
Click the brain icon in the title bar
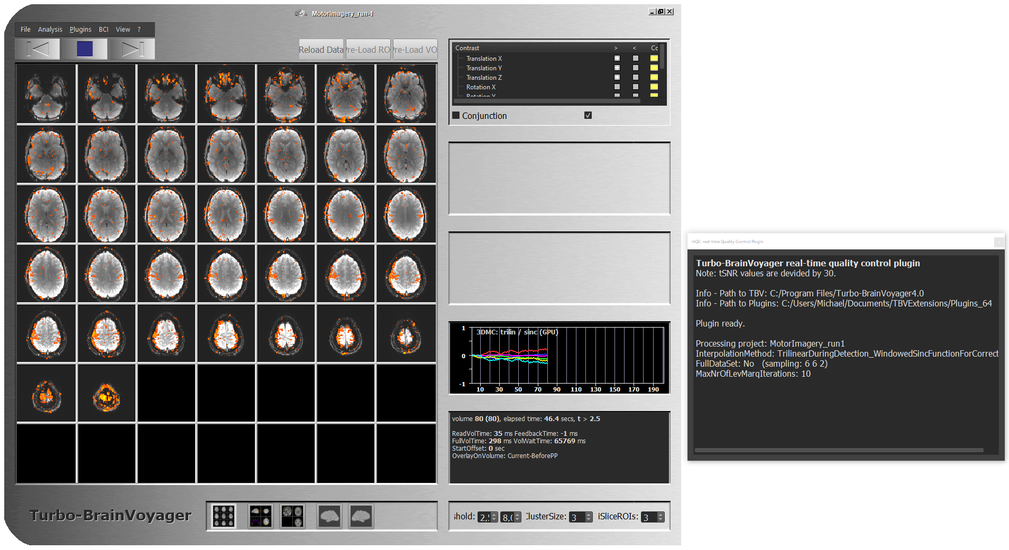[x=301, y=13]
